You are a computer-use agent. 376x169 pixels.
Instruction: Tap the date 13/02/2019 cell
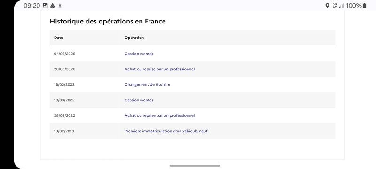tap(64, 131)
